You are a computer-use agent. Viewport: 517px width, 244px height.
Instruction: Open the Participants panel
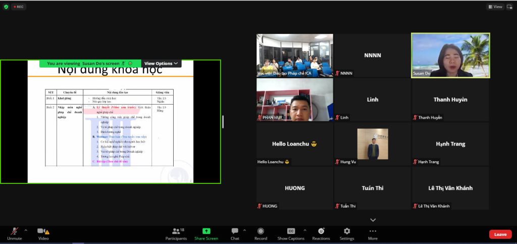tap(176, 231)
